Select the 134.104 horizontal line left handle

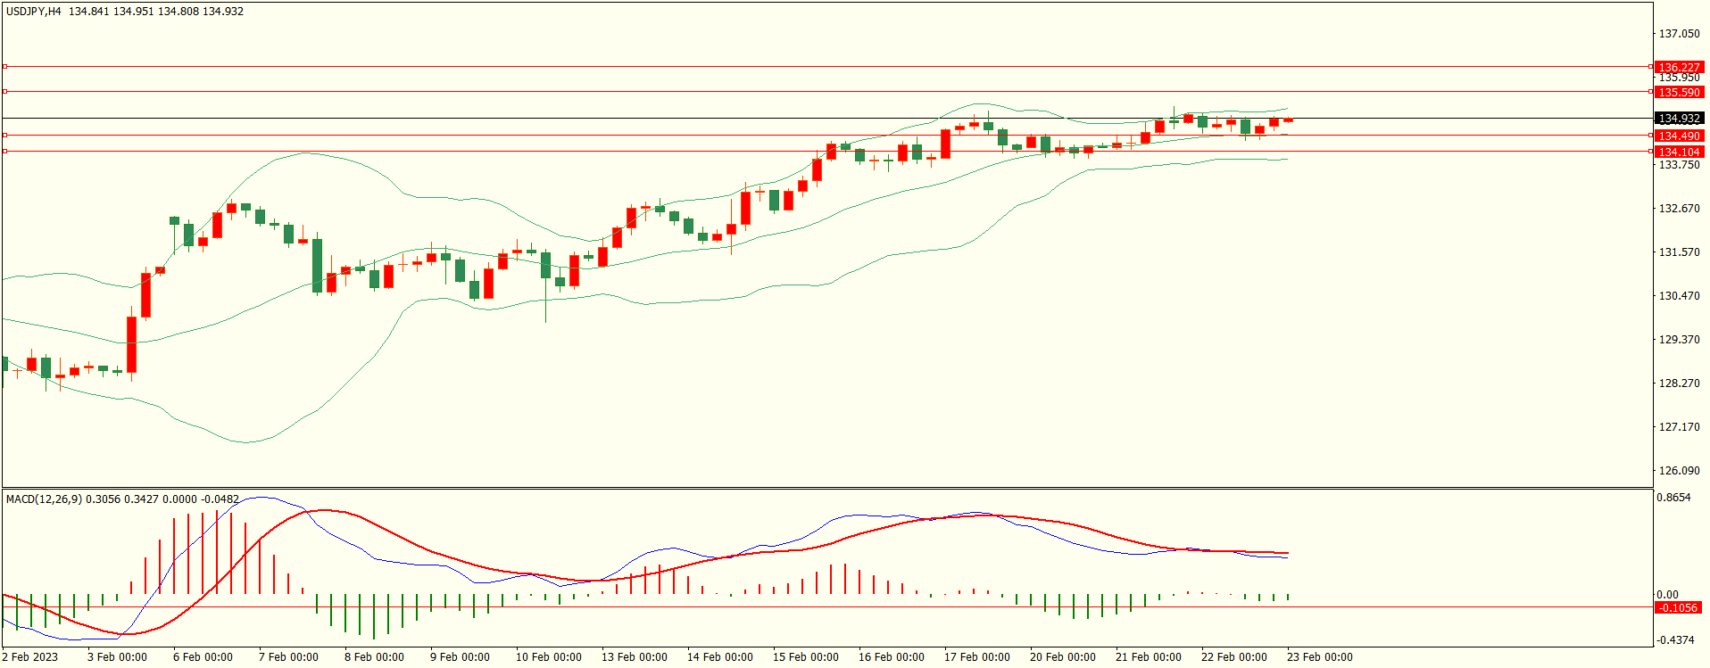[4, 151]
